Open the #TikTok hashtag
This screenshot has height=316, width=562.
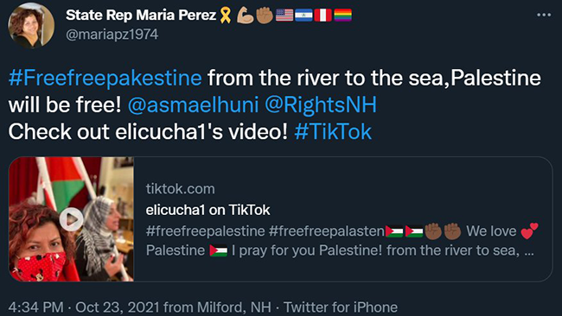(333, 131)
